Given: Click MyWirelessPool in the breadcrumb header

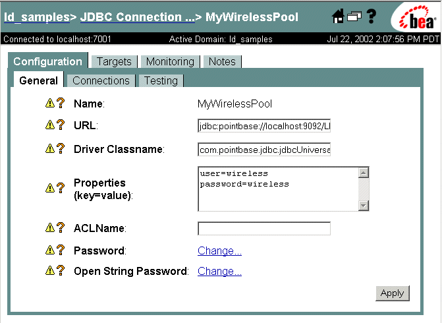Looking at the screenshot, I should point(252,17).
